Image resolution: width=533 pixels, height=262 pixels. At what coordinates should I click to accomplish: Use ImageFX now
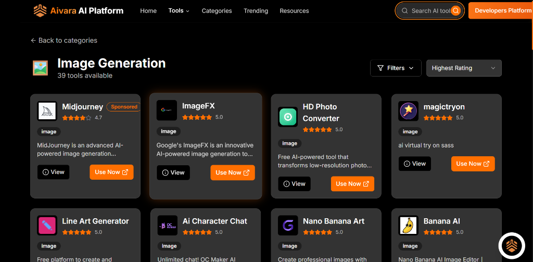point(233,172)
